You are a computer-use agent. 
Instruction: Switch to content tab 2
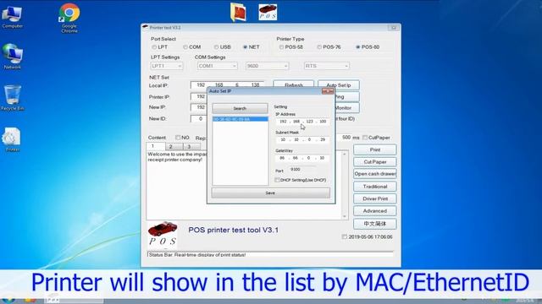[174, 147]
